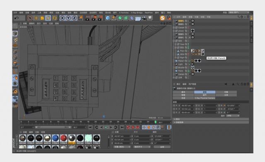The width and height of the screenshot is (265, 162).
Task: Open the 绝对尺寸 size mode dropdown
Action: pos(142,147)
